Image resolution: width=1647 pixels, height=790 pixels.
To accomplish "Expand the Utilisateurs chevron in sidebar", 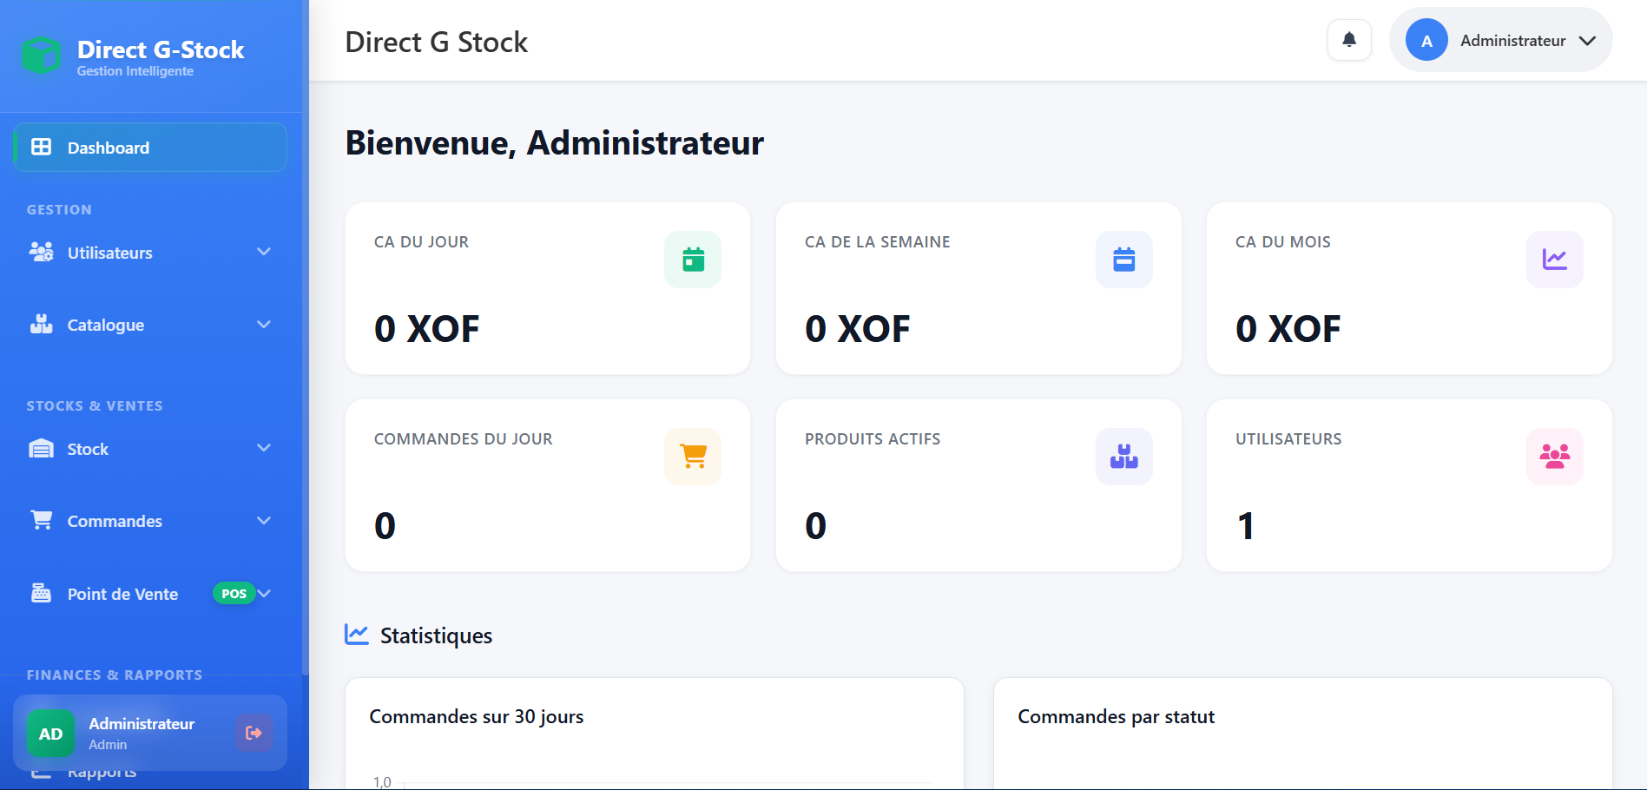I will [264, 252].
